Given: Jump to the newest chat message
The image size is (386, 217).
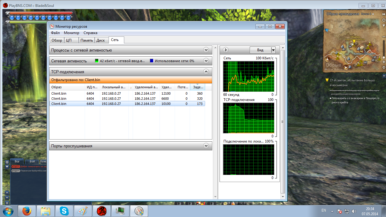Looking at the screenshot, I should 7,202.
